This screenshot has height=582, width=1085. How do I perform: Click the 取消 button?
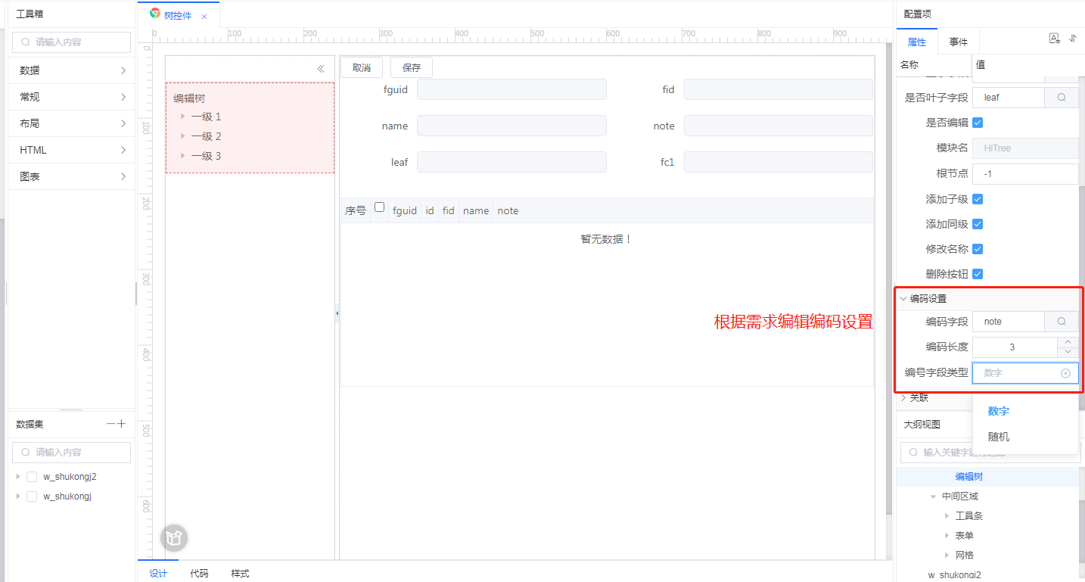tap(362, 67)
